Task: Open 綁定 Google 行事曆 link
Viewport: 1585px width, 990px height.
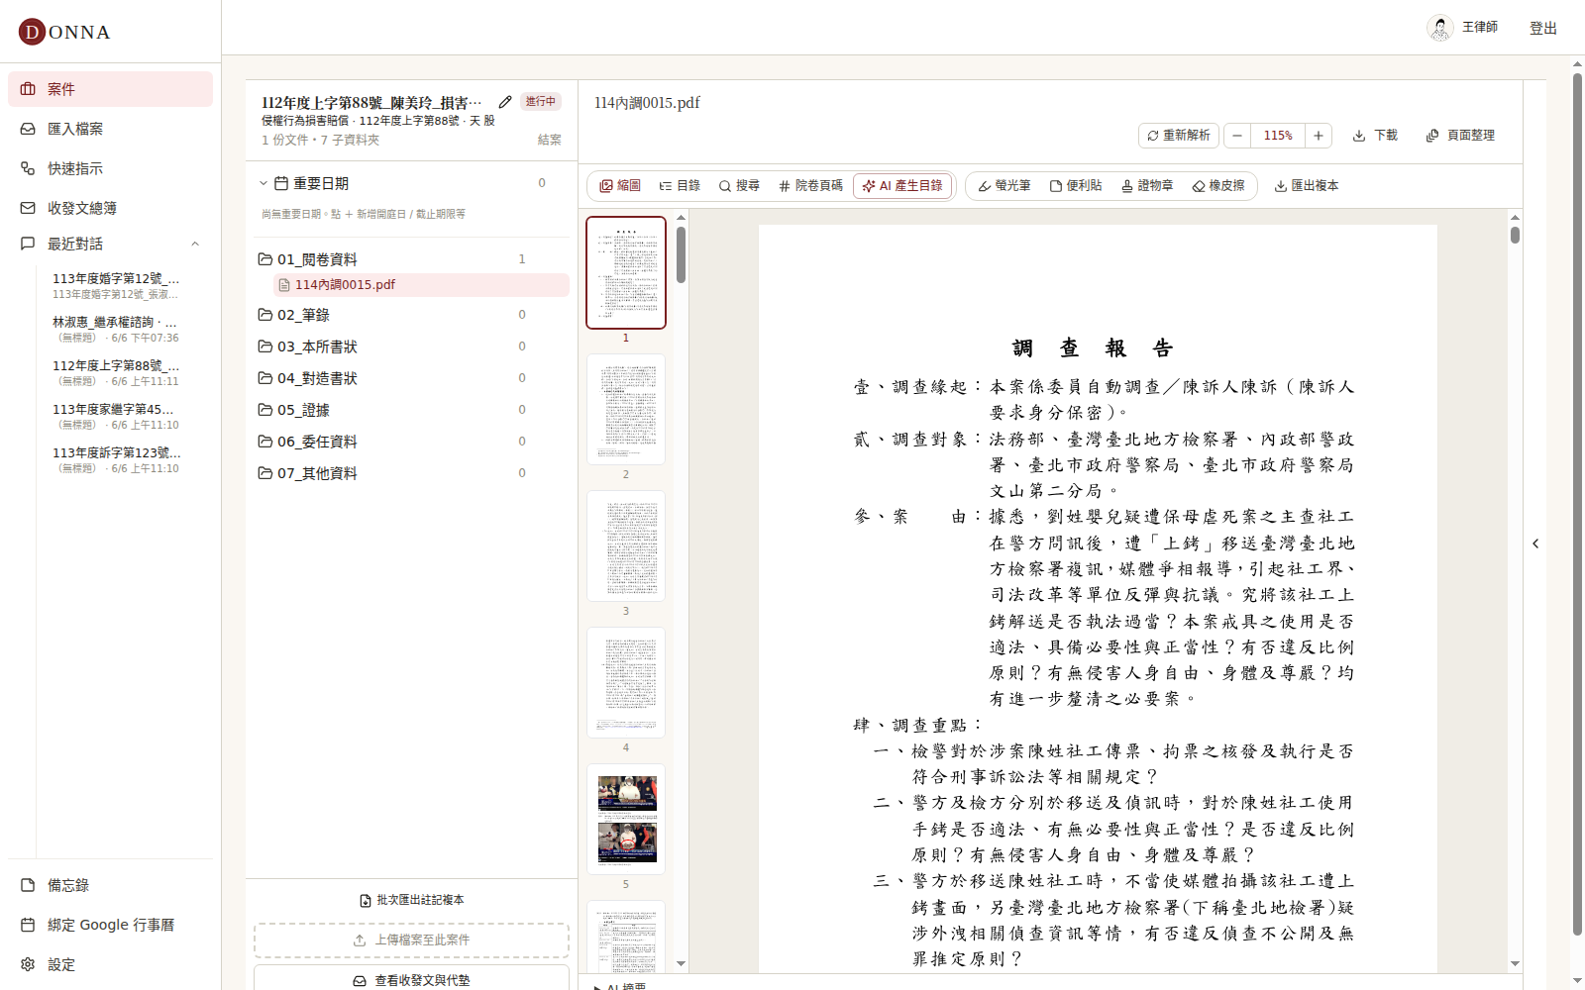Action: (x=110, y=925)
